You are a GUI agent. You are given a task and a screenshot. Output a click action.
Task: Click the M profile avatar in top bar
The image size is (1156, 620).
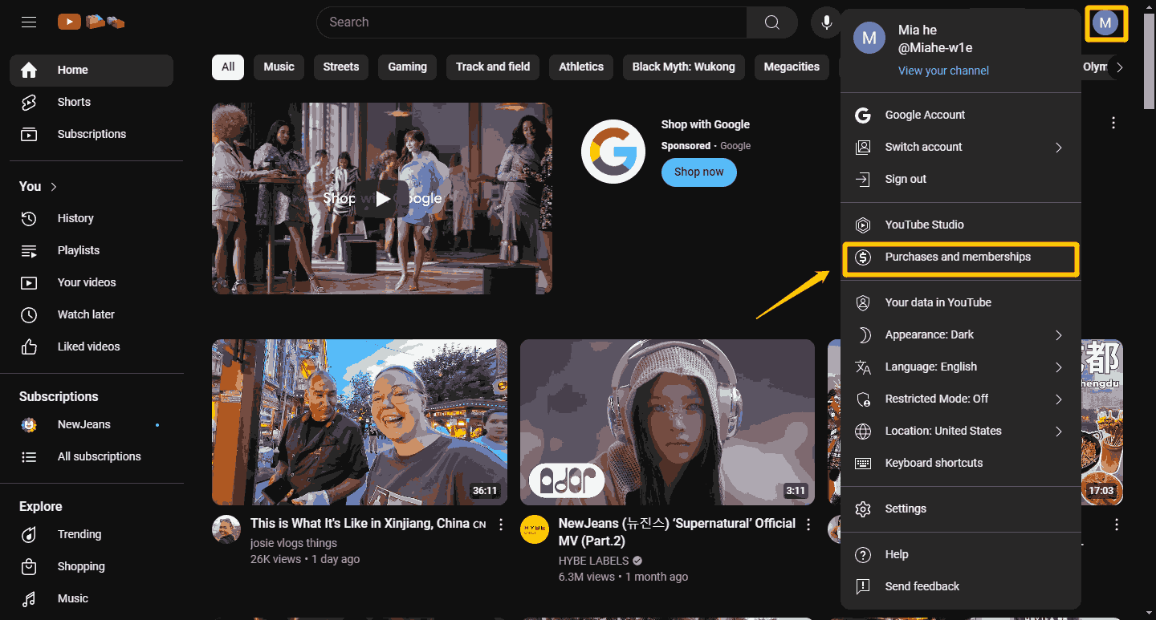tap(1105, 23)
